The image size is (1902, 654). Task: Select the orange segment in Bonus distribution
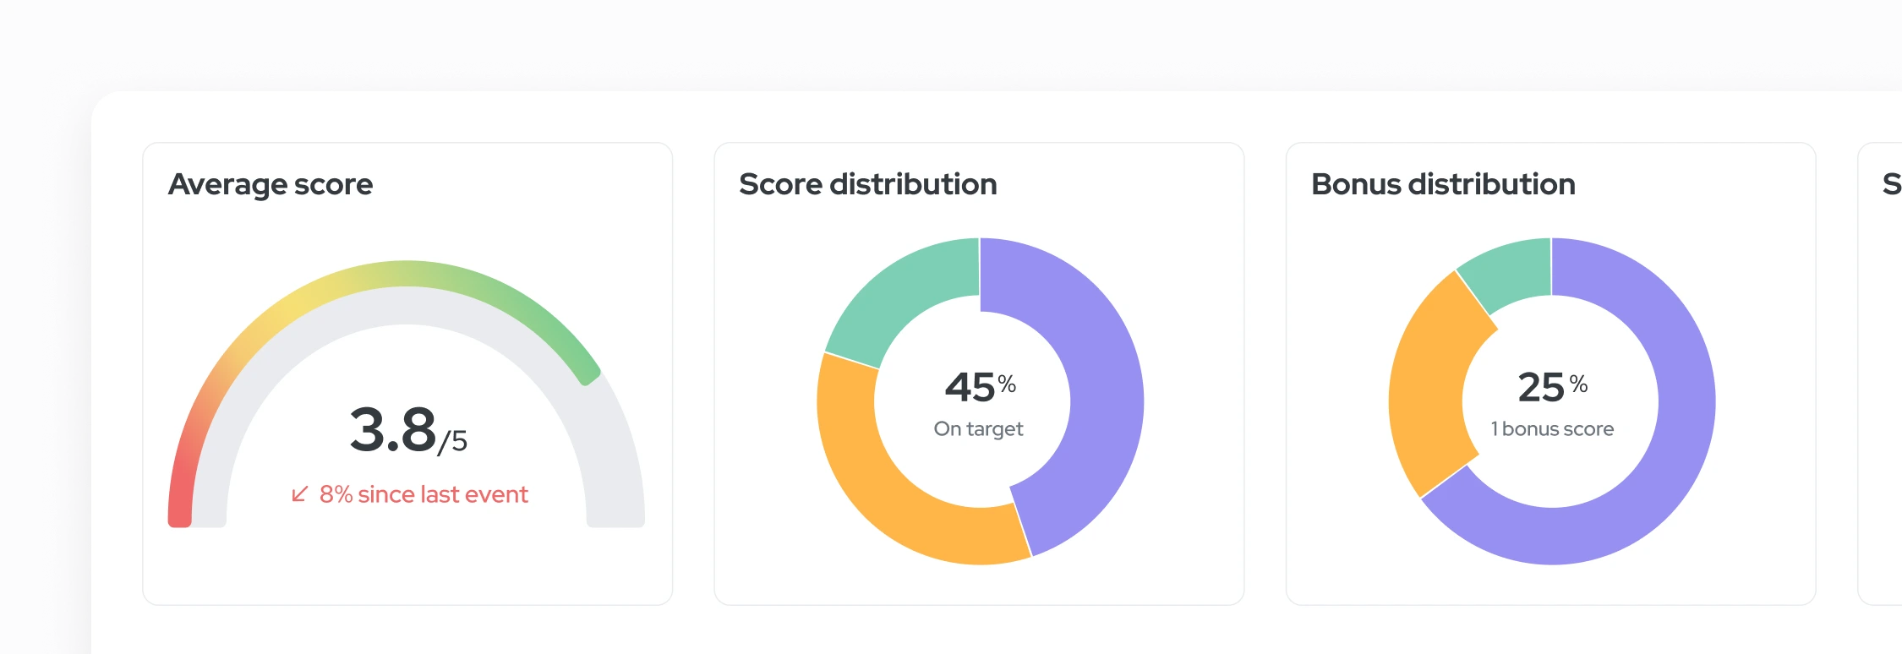pos(1429,389)
